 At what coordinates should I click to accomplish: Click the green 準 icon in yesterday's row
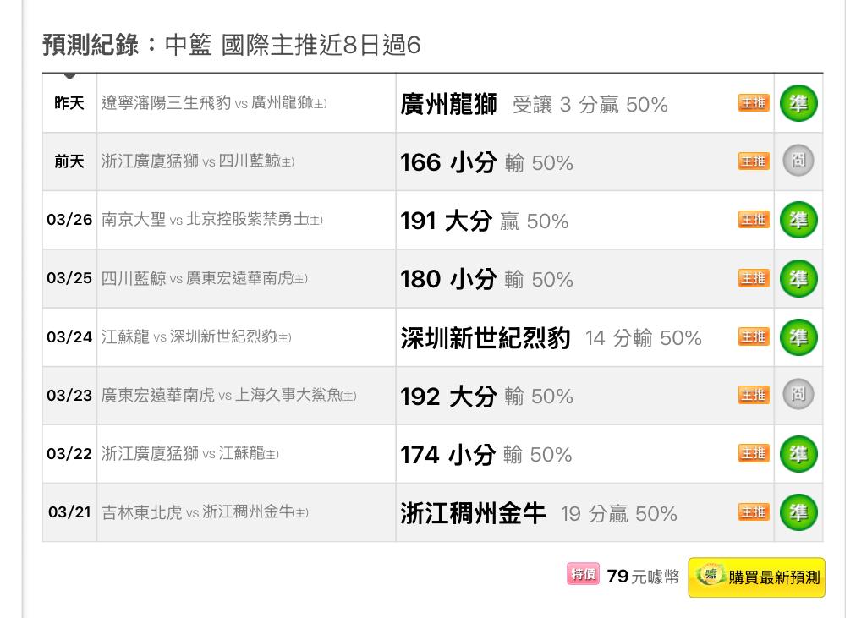point(798,103)
